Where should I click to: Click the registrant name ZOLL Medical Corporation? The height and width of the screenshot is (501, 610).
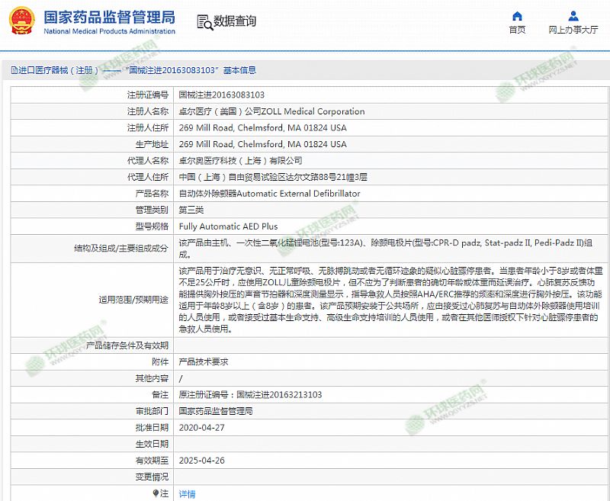point(271,111)
